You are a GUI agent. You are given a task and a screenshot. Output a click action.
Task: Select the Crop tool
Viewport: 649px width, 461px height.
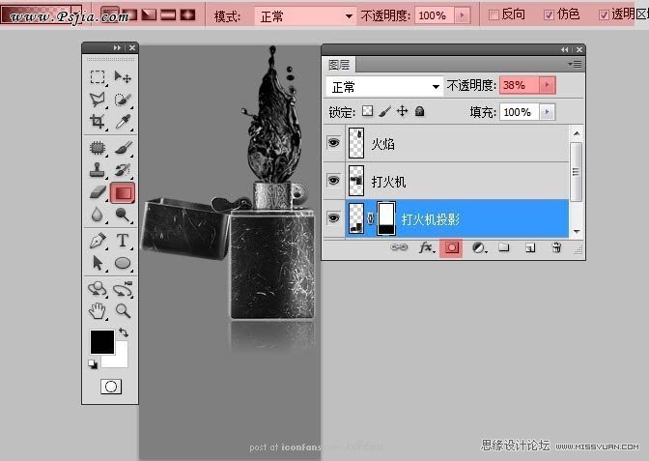(x=98, y=122)
